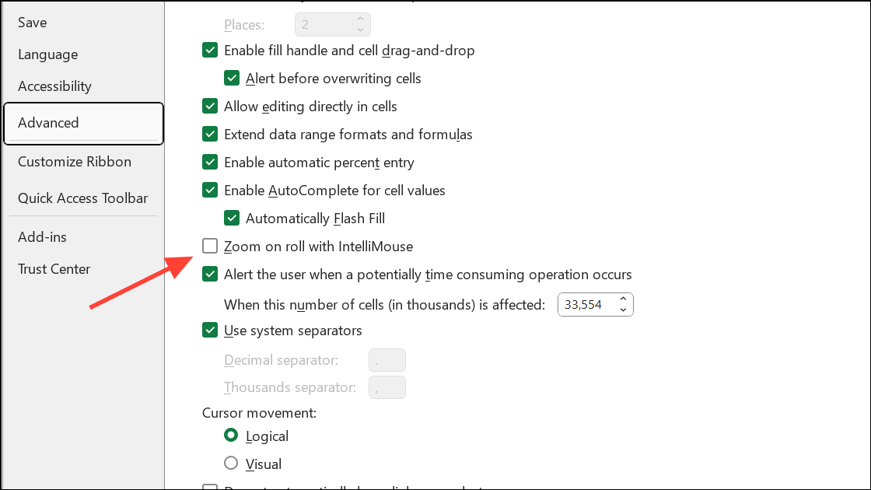Open the Quick Access Toolbar settings

pyautogui.click(x=82, y=198)
